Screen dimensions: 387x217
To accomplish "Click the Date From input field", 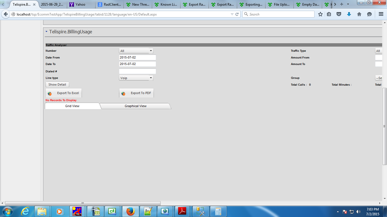I will (x=137, y=57).
